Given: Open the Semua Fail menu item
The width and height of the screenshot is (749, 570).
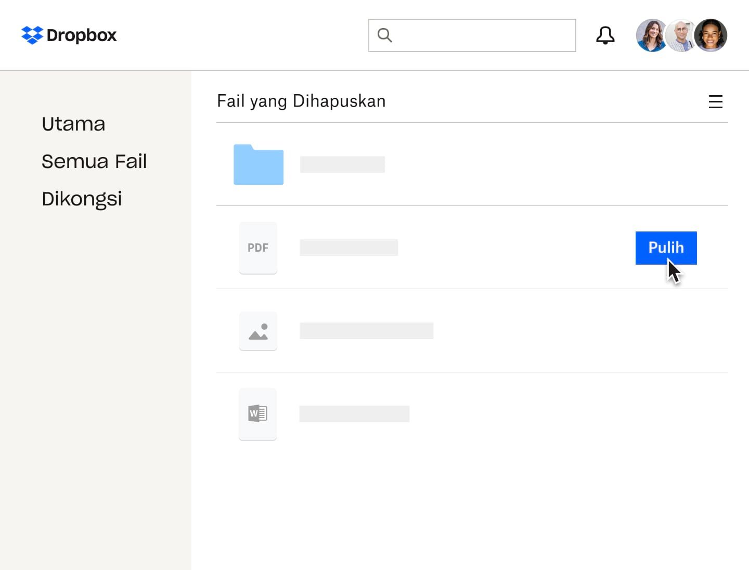Looking at the screenshot, I should pyautogui.click(x=94, y=161).
